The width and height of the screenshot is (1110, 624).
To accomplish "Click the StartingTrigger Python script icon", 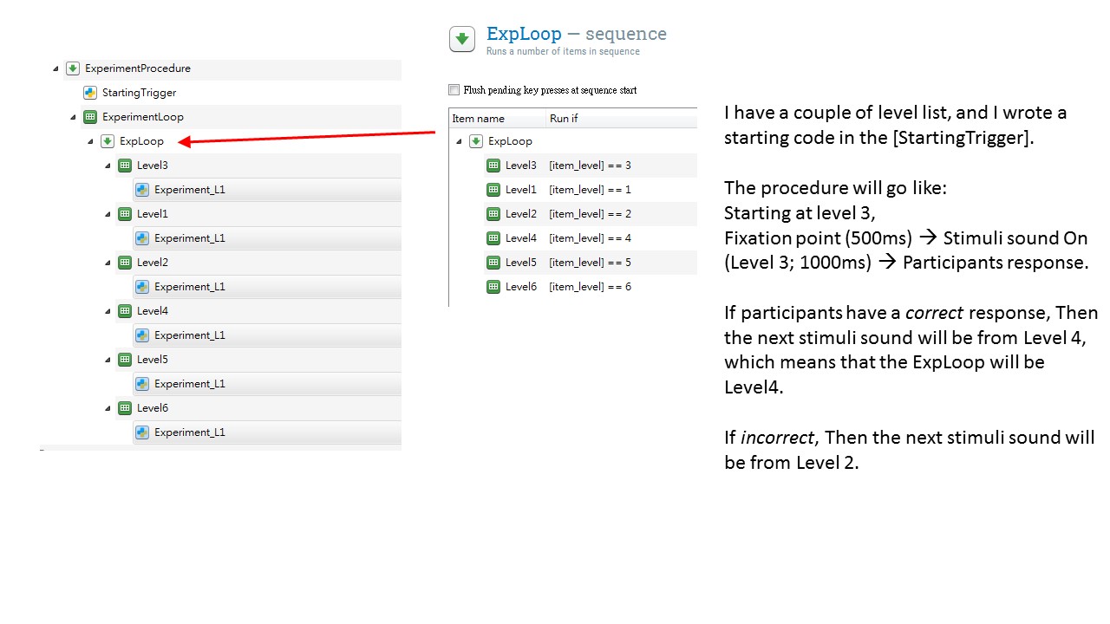I will [x=90, y=93].
